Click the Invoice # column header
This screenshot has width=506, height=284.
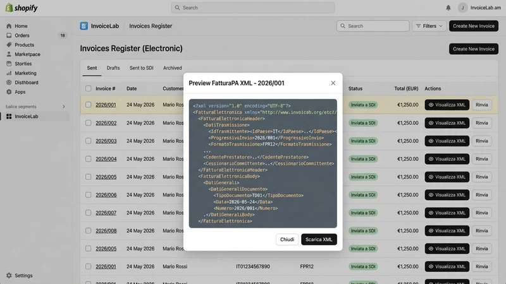click(105, 88)
